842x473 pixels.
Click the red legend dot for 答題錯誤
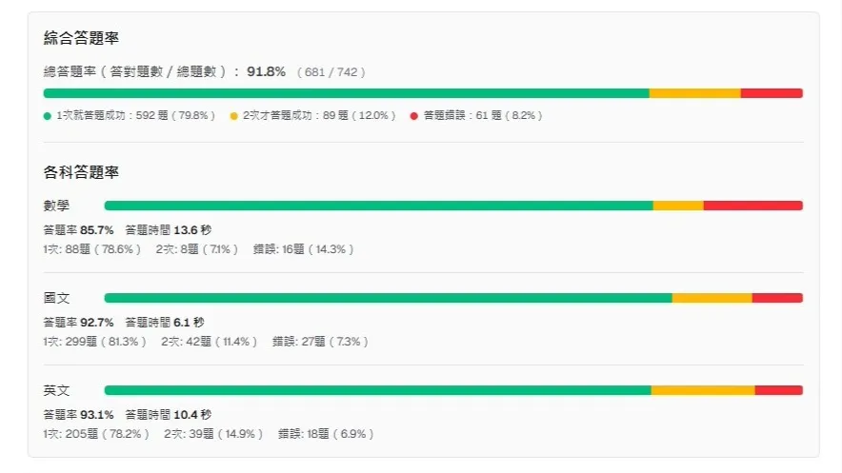(x=414, y=116)
